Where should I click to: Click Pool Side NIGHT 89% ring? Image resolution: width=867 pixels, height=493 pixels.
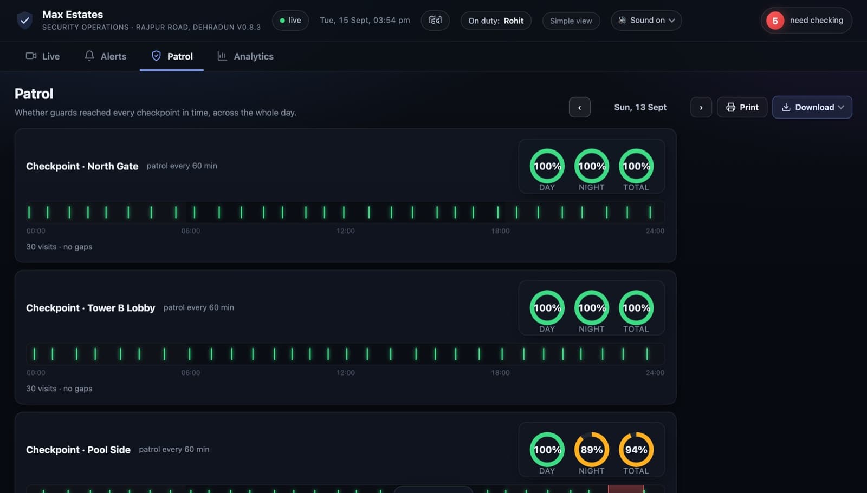click(x=592, y=450)
